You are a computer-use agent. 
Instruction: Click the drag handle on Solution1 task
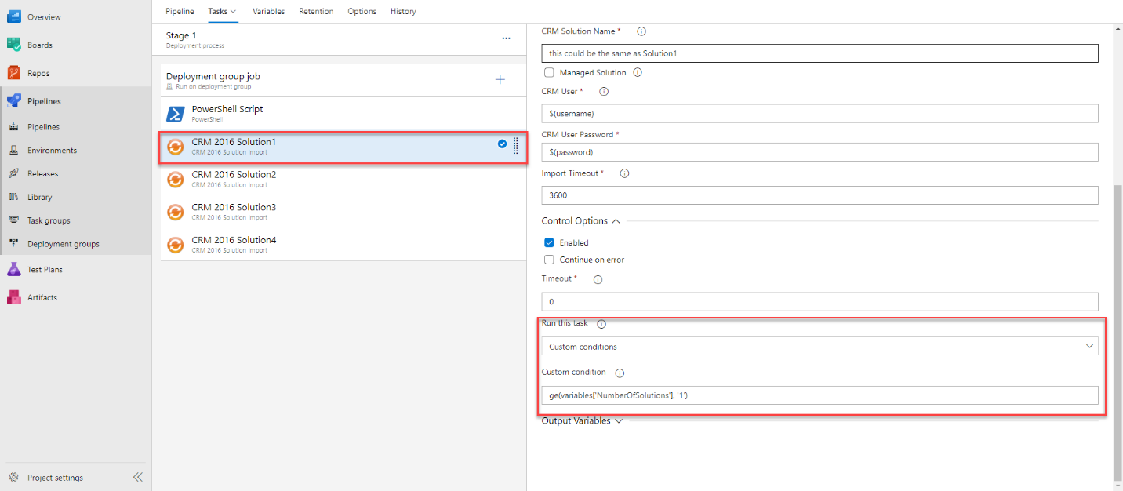[x=515, y=146]
